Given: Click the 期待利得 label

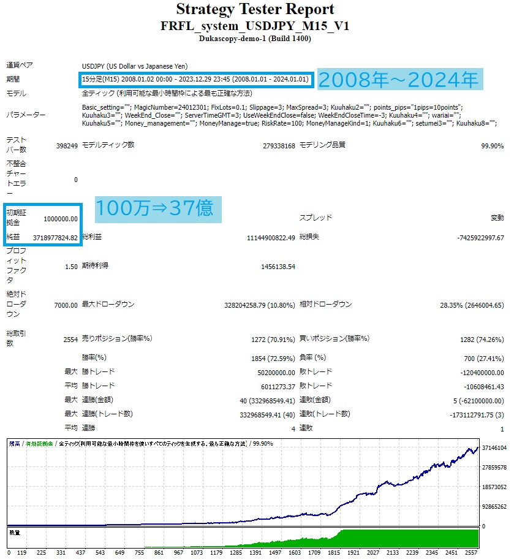Looking at the screenshot, I should pyautogui.click(x=95, y=265).
